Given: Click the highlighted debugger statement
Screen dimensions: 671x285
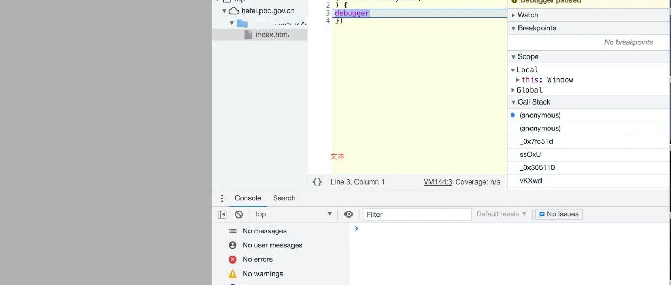Looking at the screenshot, I should coord(352,13).
